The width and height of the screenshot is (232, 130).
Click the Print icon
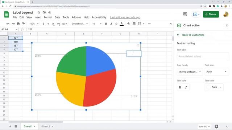18,24
